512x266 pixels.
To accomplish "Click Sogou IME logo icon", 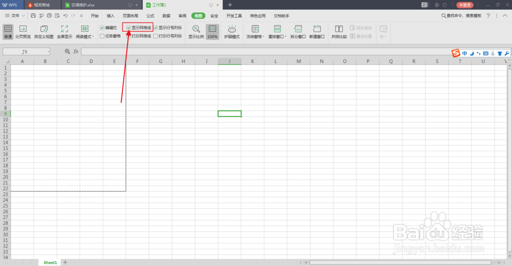I will point(456,53).
